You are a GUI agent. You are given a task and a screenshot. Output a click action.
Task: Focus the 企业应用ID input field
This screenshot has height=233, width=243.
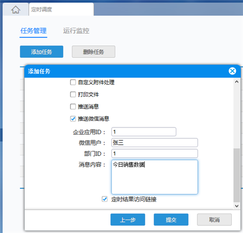[x=144, y=132]
